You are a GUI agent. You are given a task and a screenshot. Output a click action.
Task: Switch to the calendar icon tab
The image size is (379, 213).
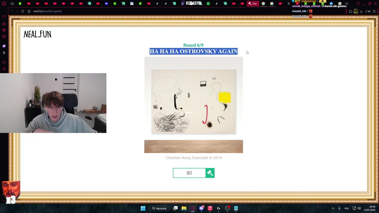click(132, 4)
